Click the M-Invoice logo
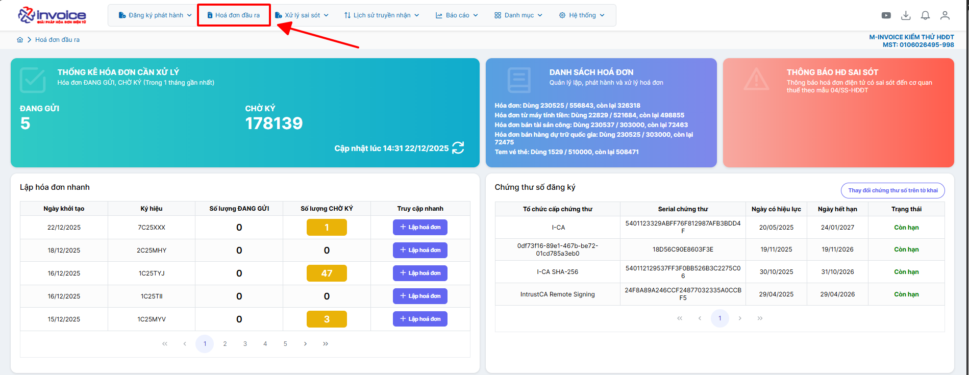This screenshot has height=375, width=969. pos(52,15)
